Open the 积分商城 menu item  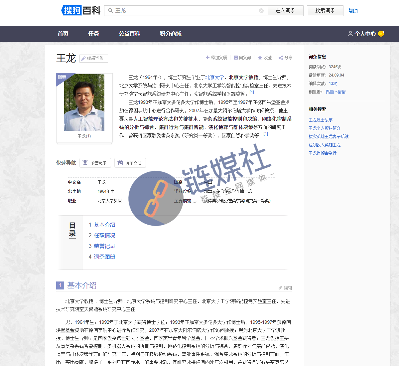point(171,34)
